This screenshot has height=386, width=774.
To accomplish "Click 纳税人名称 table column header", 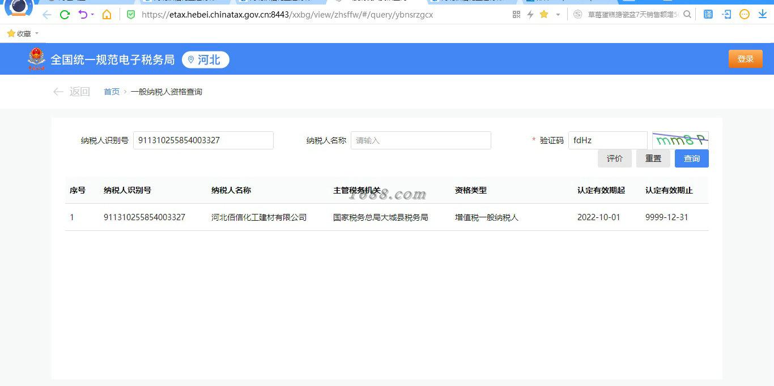I will coord(231,190).
